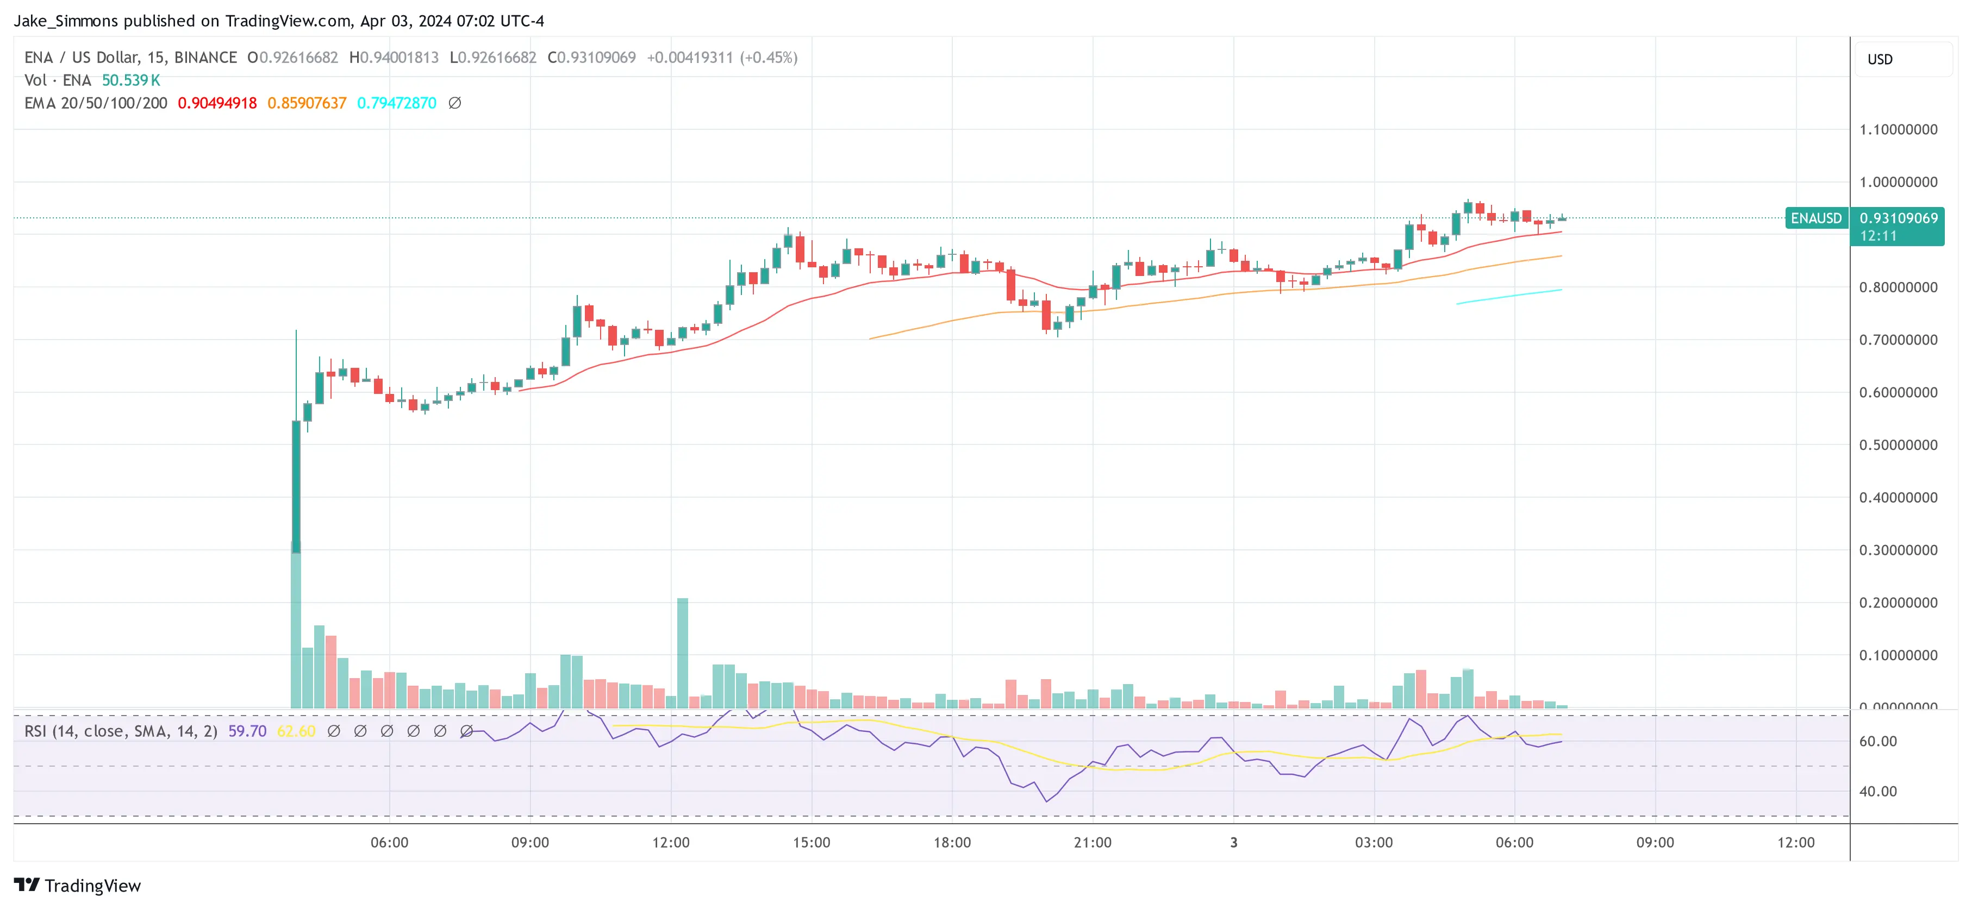Click the cyan EMA 200 line segment
The width and height of the screenshot is (1972, 909).
point(1508,296)
